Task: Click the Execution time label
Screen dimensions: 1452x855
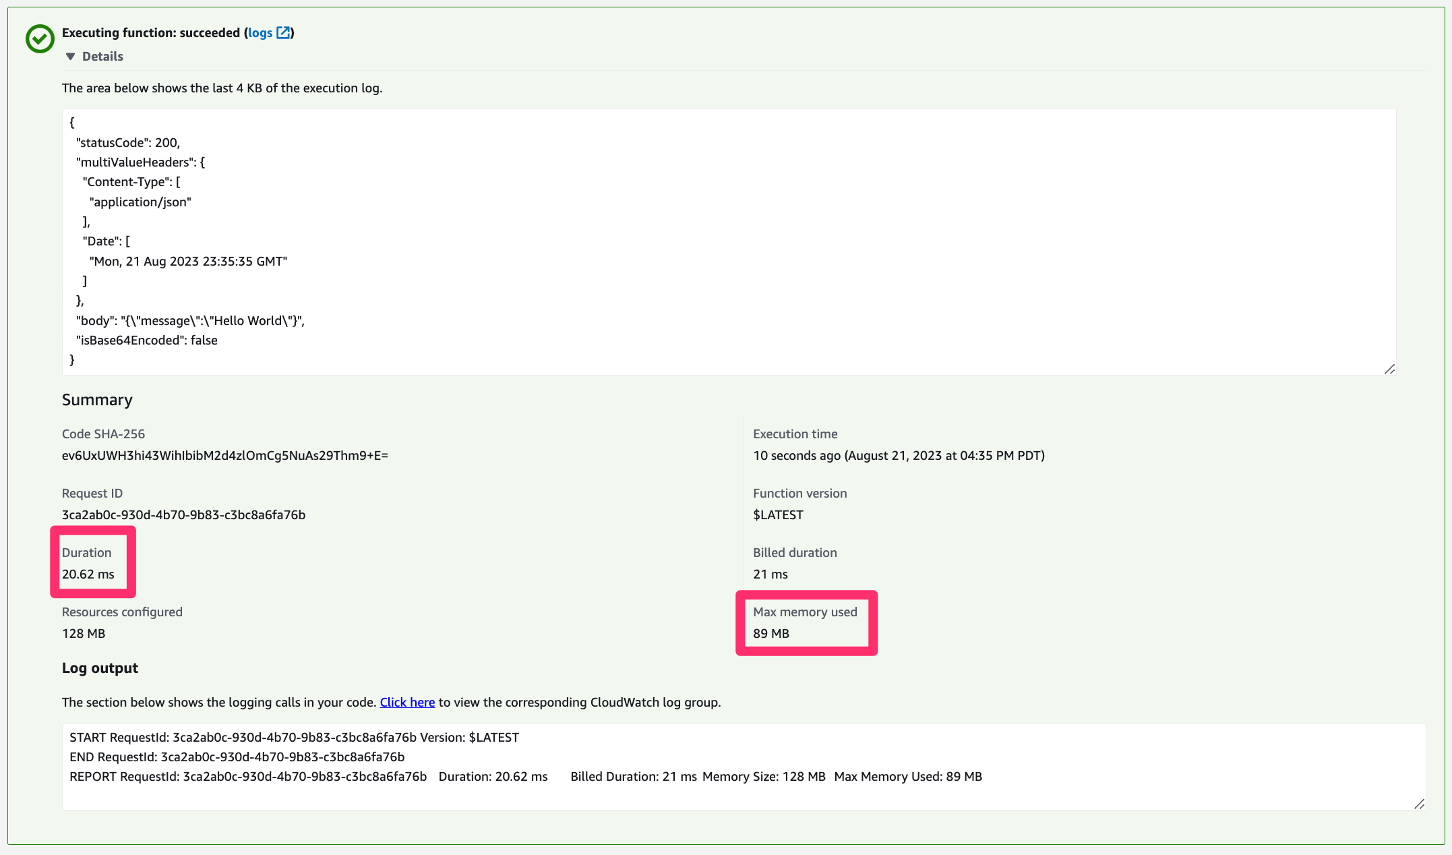Action: [x=795, y=434]
